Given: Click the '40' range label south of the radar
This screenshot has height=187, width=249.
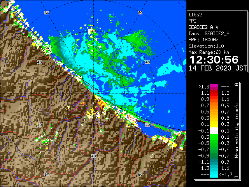Looking at the screenshot, I should click(93, 156).
